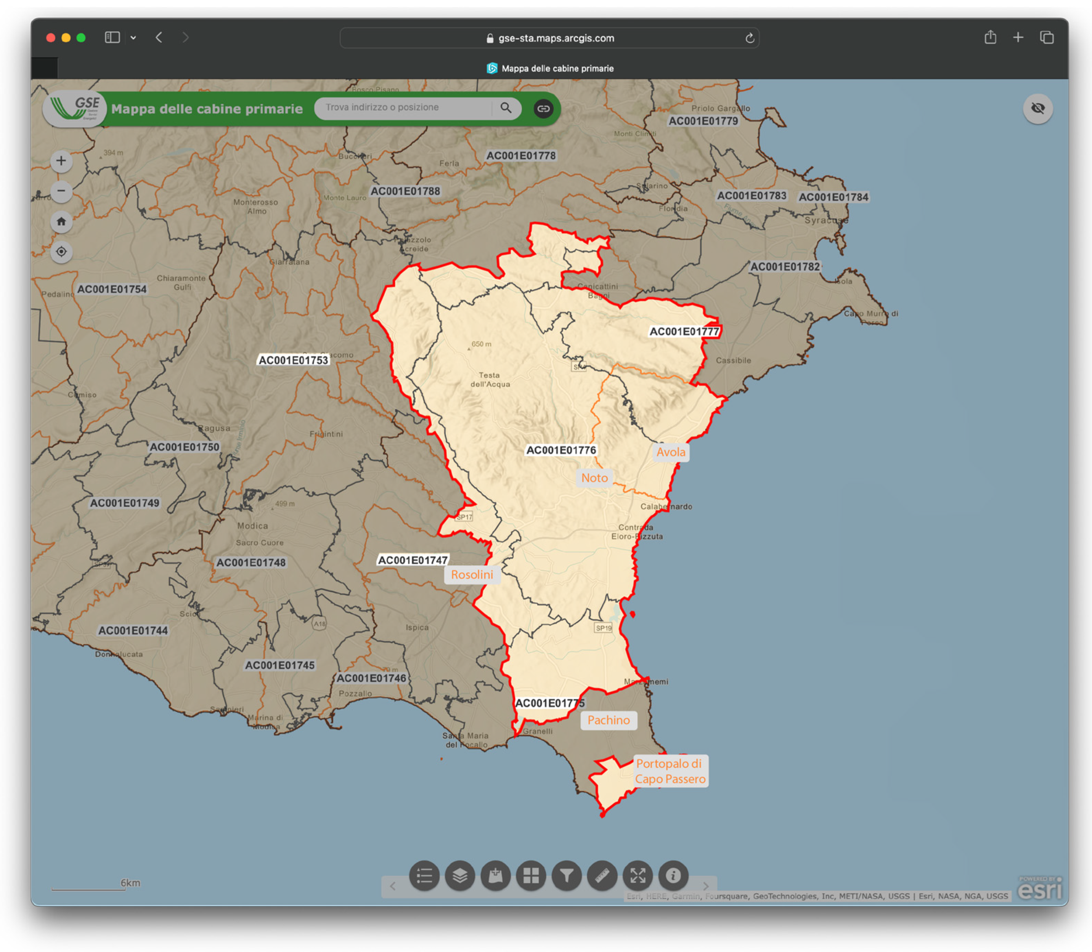
Task: Toggle the hidden-eye visibility button
Action: coord(1037,108)
